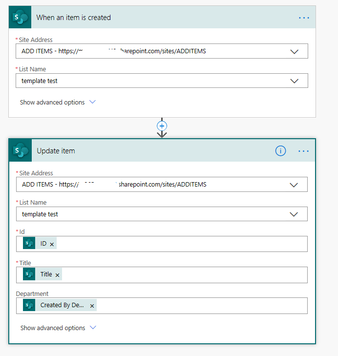Click the Department field label
This screenshot has width=338, height=356.
(32, 293)
